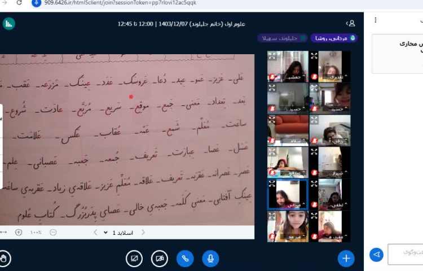423x271 pixels.
Task: Fullscreen the لطفی webcam tile
Action: pyautogui.click(x=314, y=184)
